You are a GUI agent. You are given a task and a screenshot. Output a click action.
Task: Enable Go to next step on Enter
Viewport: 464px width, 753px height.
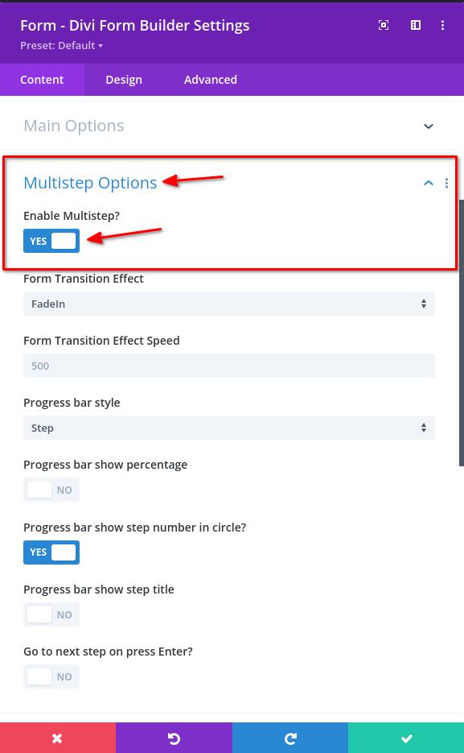pos(51,676)
